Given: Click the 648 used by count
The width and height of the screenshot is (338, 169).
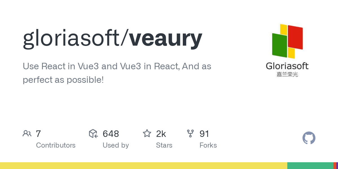Looking at the screenshot, I should pyautogui.click(x=111, y=134).
